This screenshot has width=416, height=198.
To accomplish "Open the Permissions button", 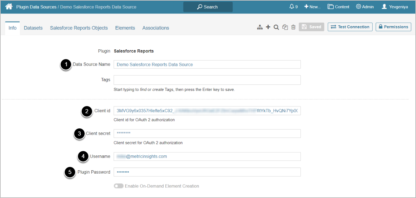I will point(393,27).
